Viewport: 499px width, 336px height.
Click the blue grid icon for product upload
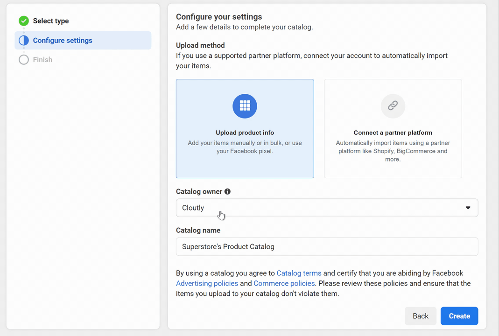tap(245, 106)
